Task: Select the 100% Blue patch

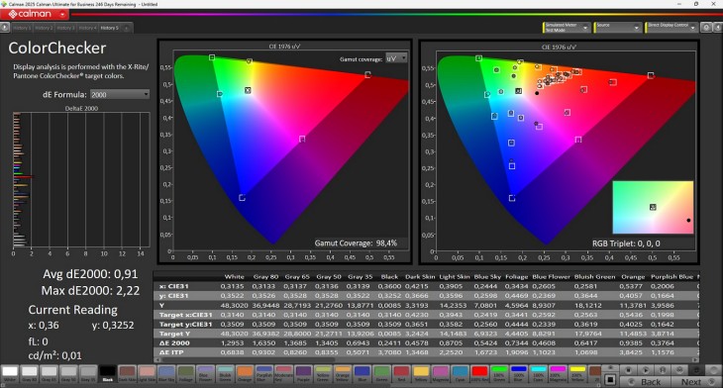Action: [518, 374]
